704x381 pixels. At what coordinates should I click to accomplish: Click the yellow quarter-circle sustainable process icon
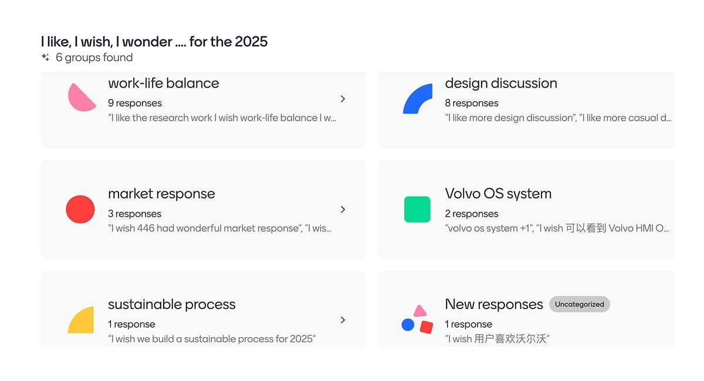81,320
